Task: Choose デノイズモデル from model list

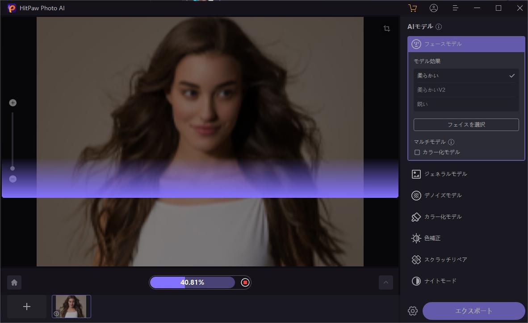Action: [443, 196]
